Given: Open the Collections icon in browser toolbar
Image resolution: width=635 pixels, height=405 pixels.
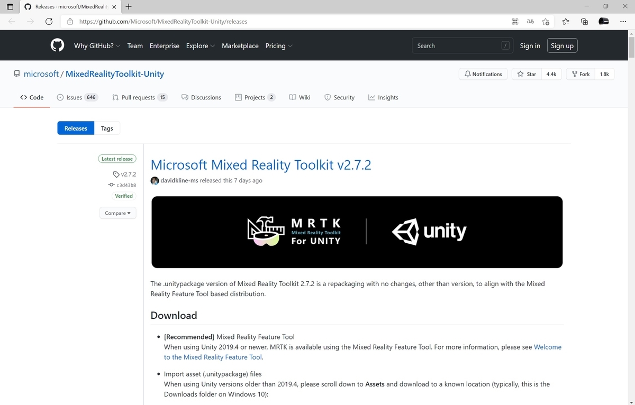Looking at the screenshot, I should (x=584, y=22).
